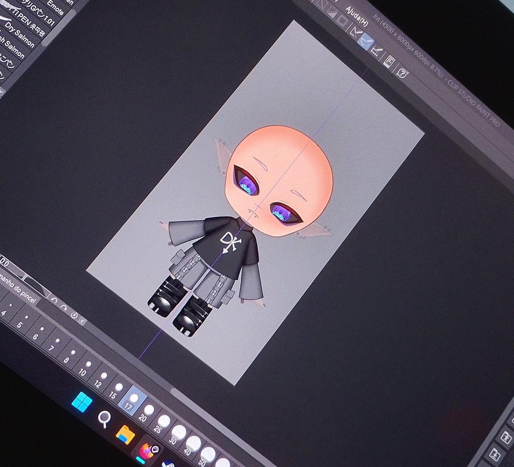Reset canvas rotation icon
This screenshot has width=514, height=467.
click(x=74, y=315)
